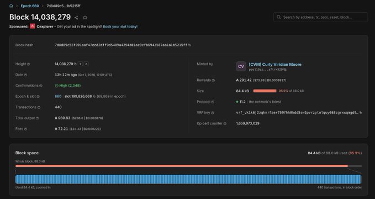The height and width of the screenshot is (199, 375).
Task: Show the Total output info icon
Action: click(38, 118)
